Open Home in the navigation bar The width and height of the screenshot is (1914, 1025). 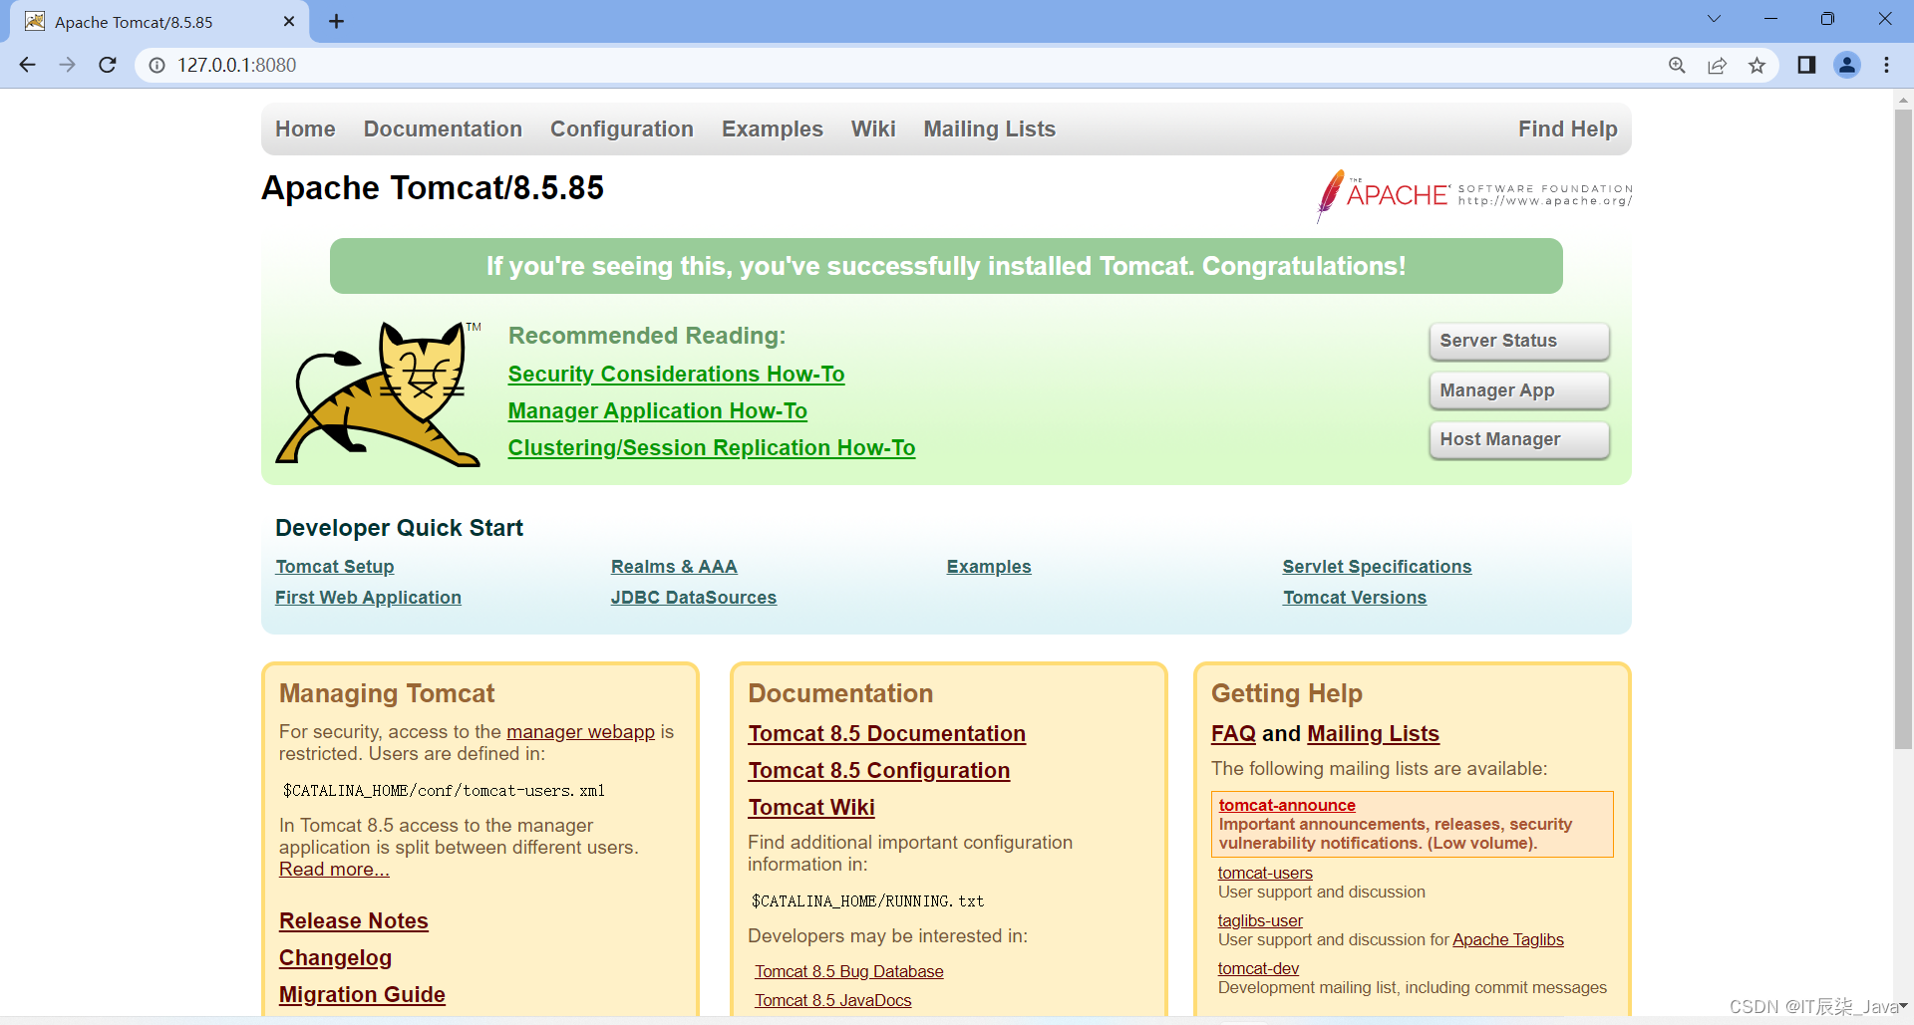click(305, 129)
